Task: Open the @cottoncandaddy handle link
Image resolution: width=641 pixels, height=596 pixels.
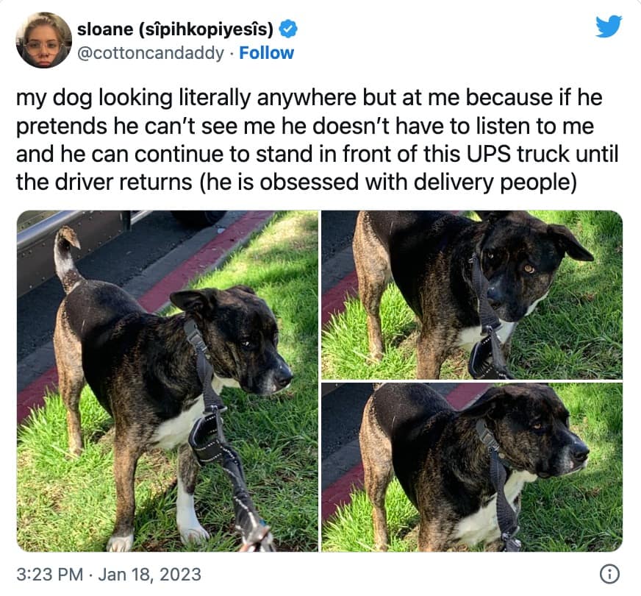Action: [x=151, y=53]
